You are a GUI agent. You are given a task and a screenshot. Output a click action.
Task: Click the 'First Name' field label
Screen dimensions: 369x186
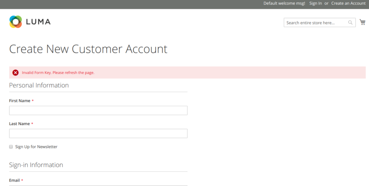click(20, 101)
